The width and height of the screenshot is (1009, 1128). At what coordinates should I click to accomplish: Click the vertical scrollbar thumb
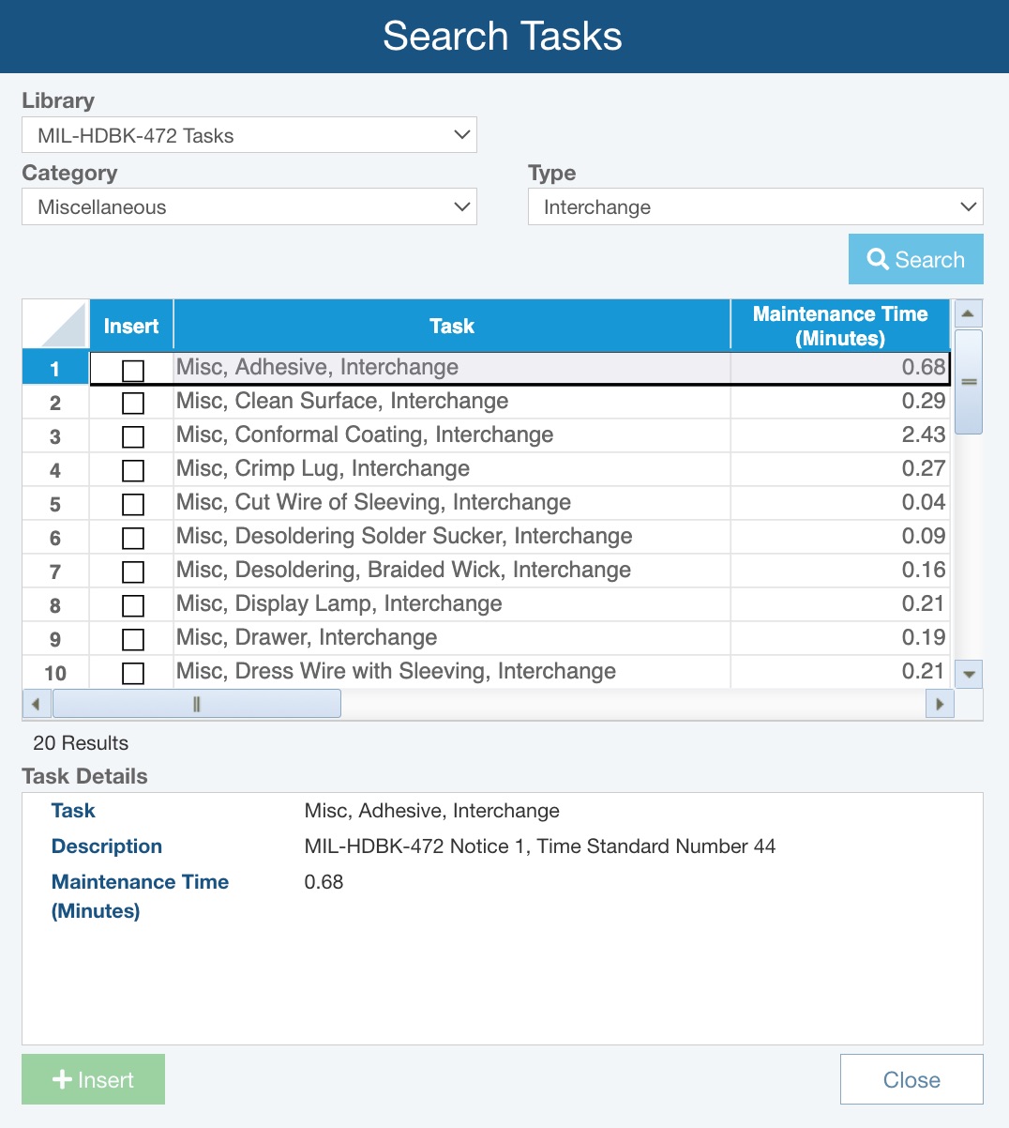[x=968, y=382]
